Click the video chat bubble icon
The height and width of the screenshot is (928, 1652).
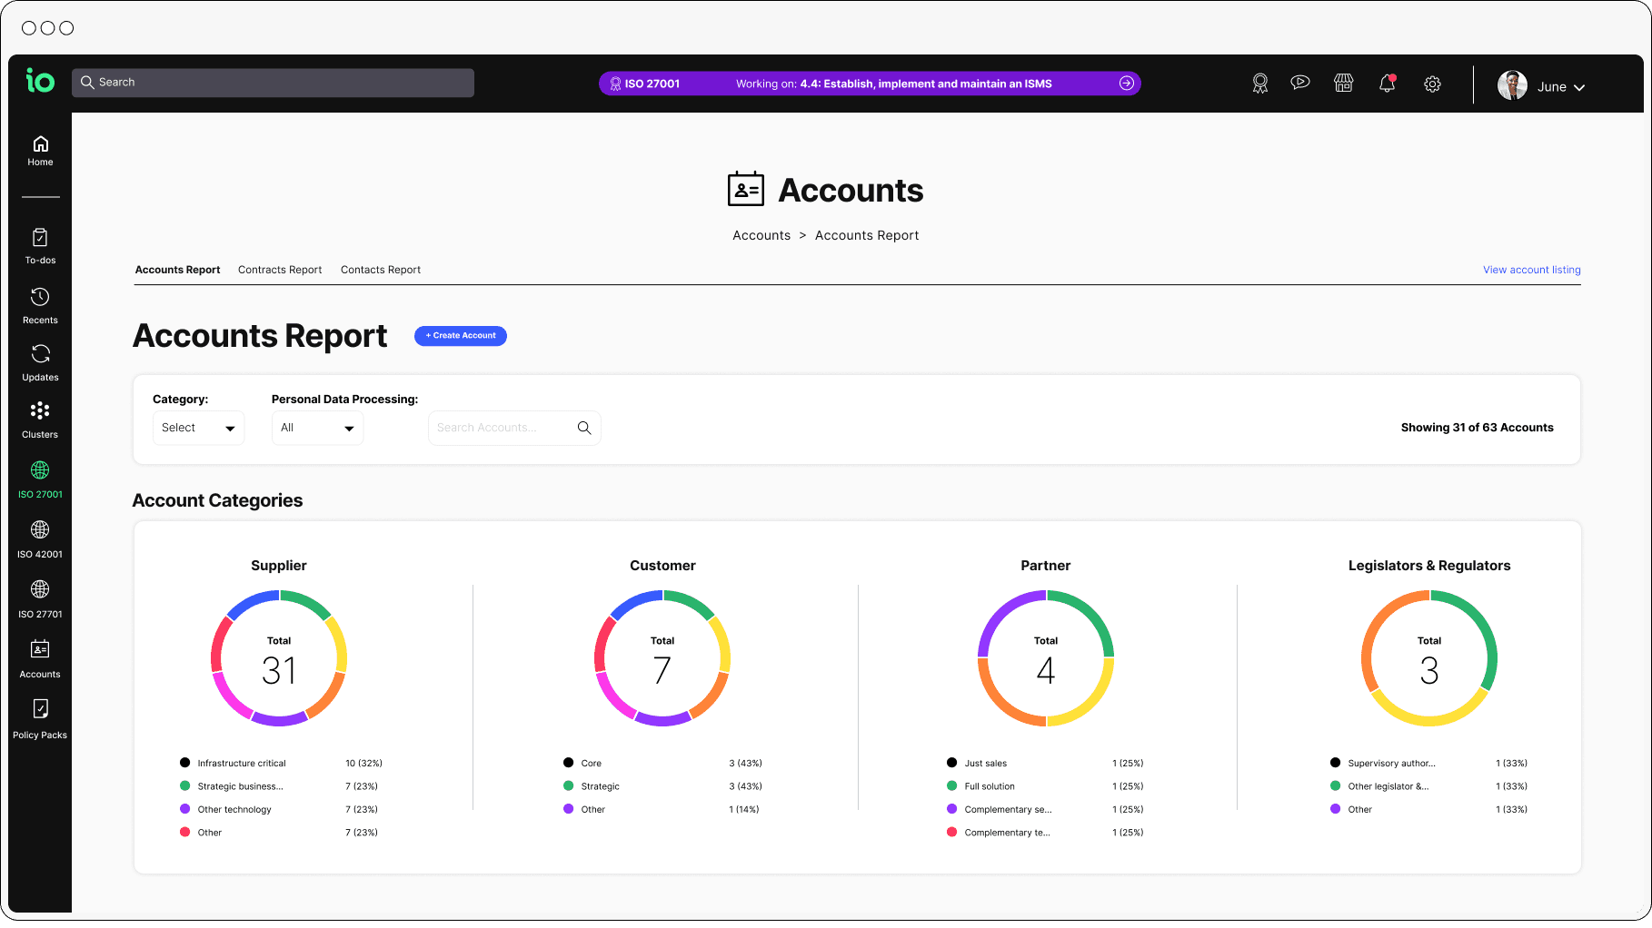[1300, 83]
